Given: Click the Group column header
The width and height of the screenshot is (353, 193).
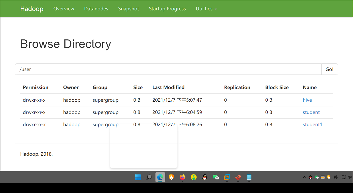Looking at the screenshot, I should [100, 87].
